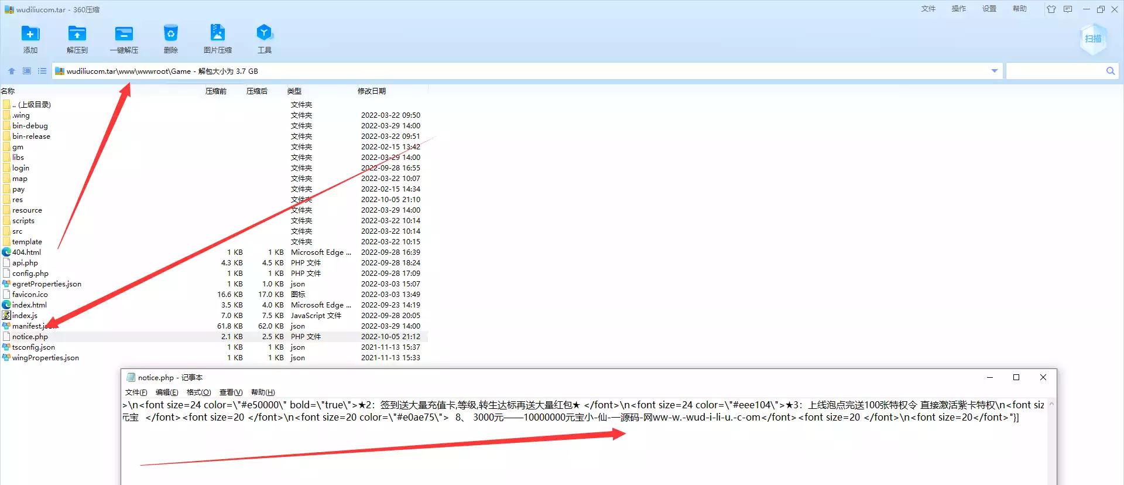
Task: Sort by 修改日期 column header
Action: coord(372,91)
